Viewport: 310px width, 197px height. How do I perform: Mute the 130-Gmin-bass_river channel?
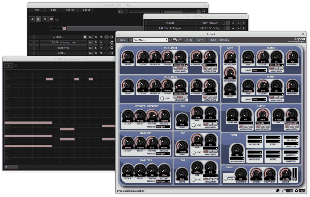click(90, 42)
